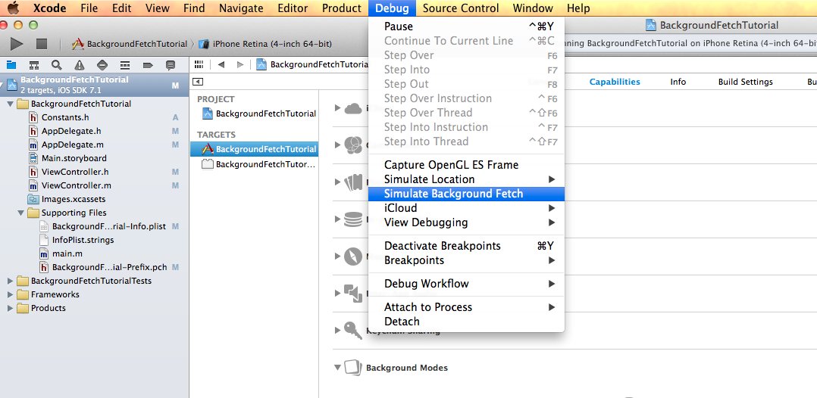Collapse the Supporting Files folder

click(x=21, y=213)
